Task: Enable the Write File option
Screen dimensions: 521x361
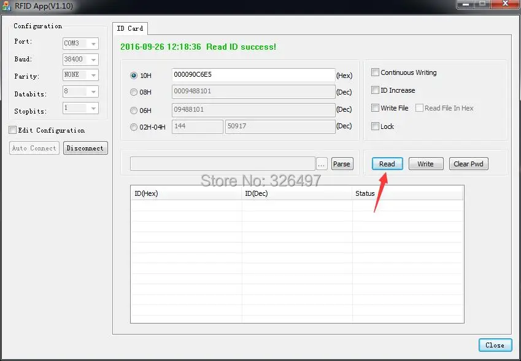Action: (x=375, y=107)
